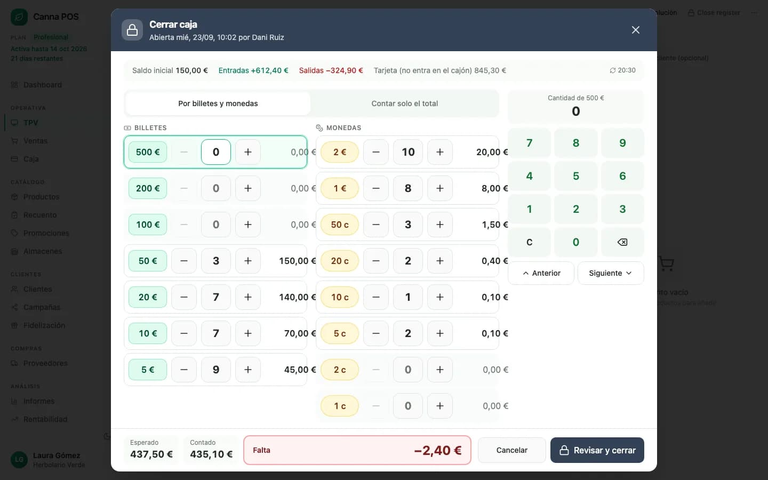Viewport: 768px width, 480px height.
Task: Close the Cerrar caja dialog
Action: [635, 30]
